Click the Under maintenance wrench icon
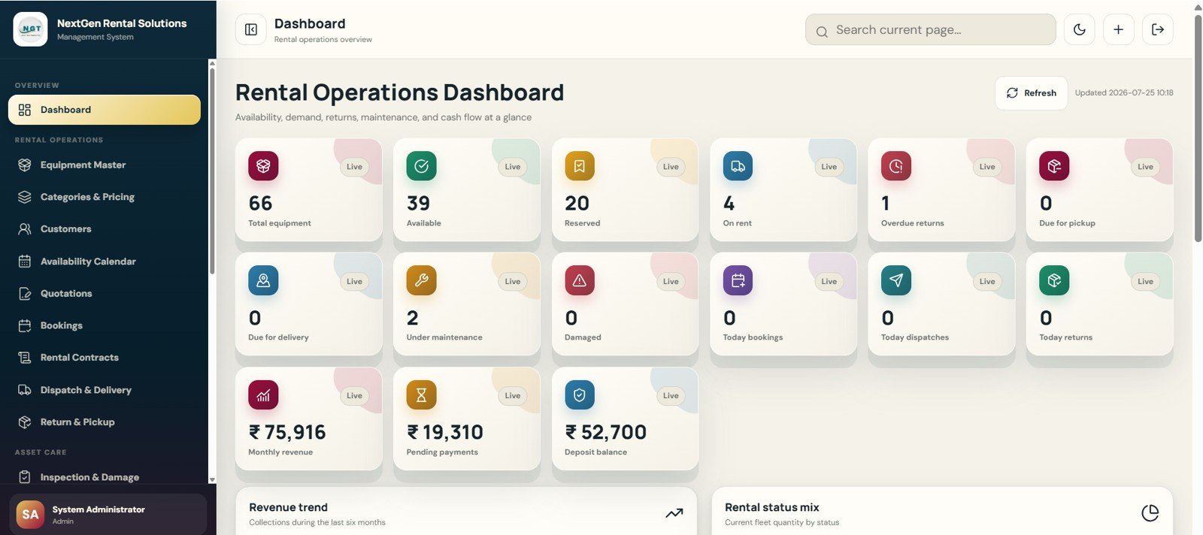Screen dimensions: 1203x535 click(422, 280)
